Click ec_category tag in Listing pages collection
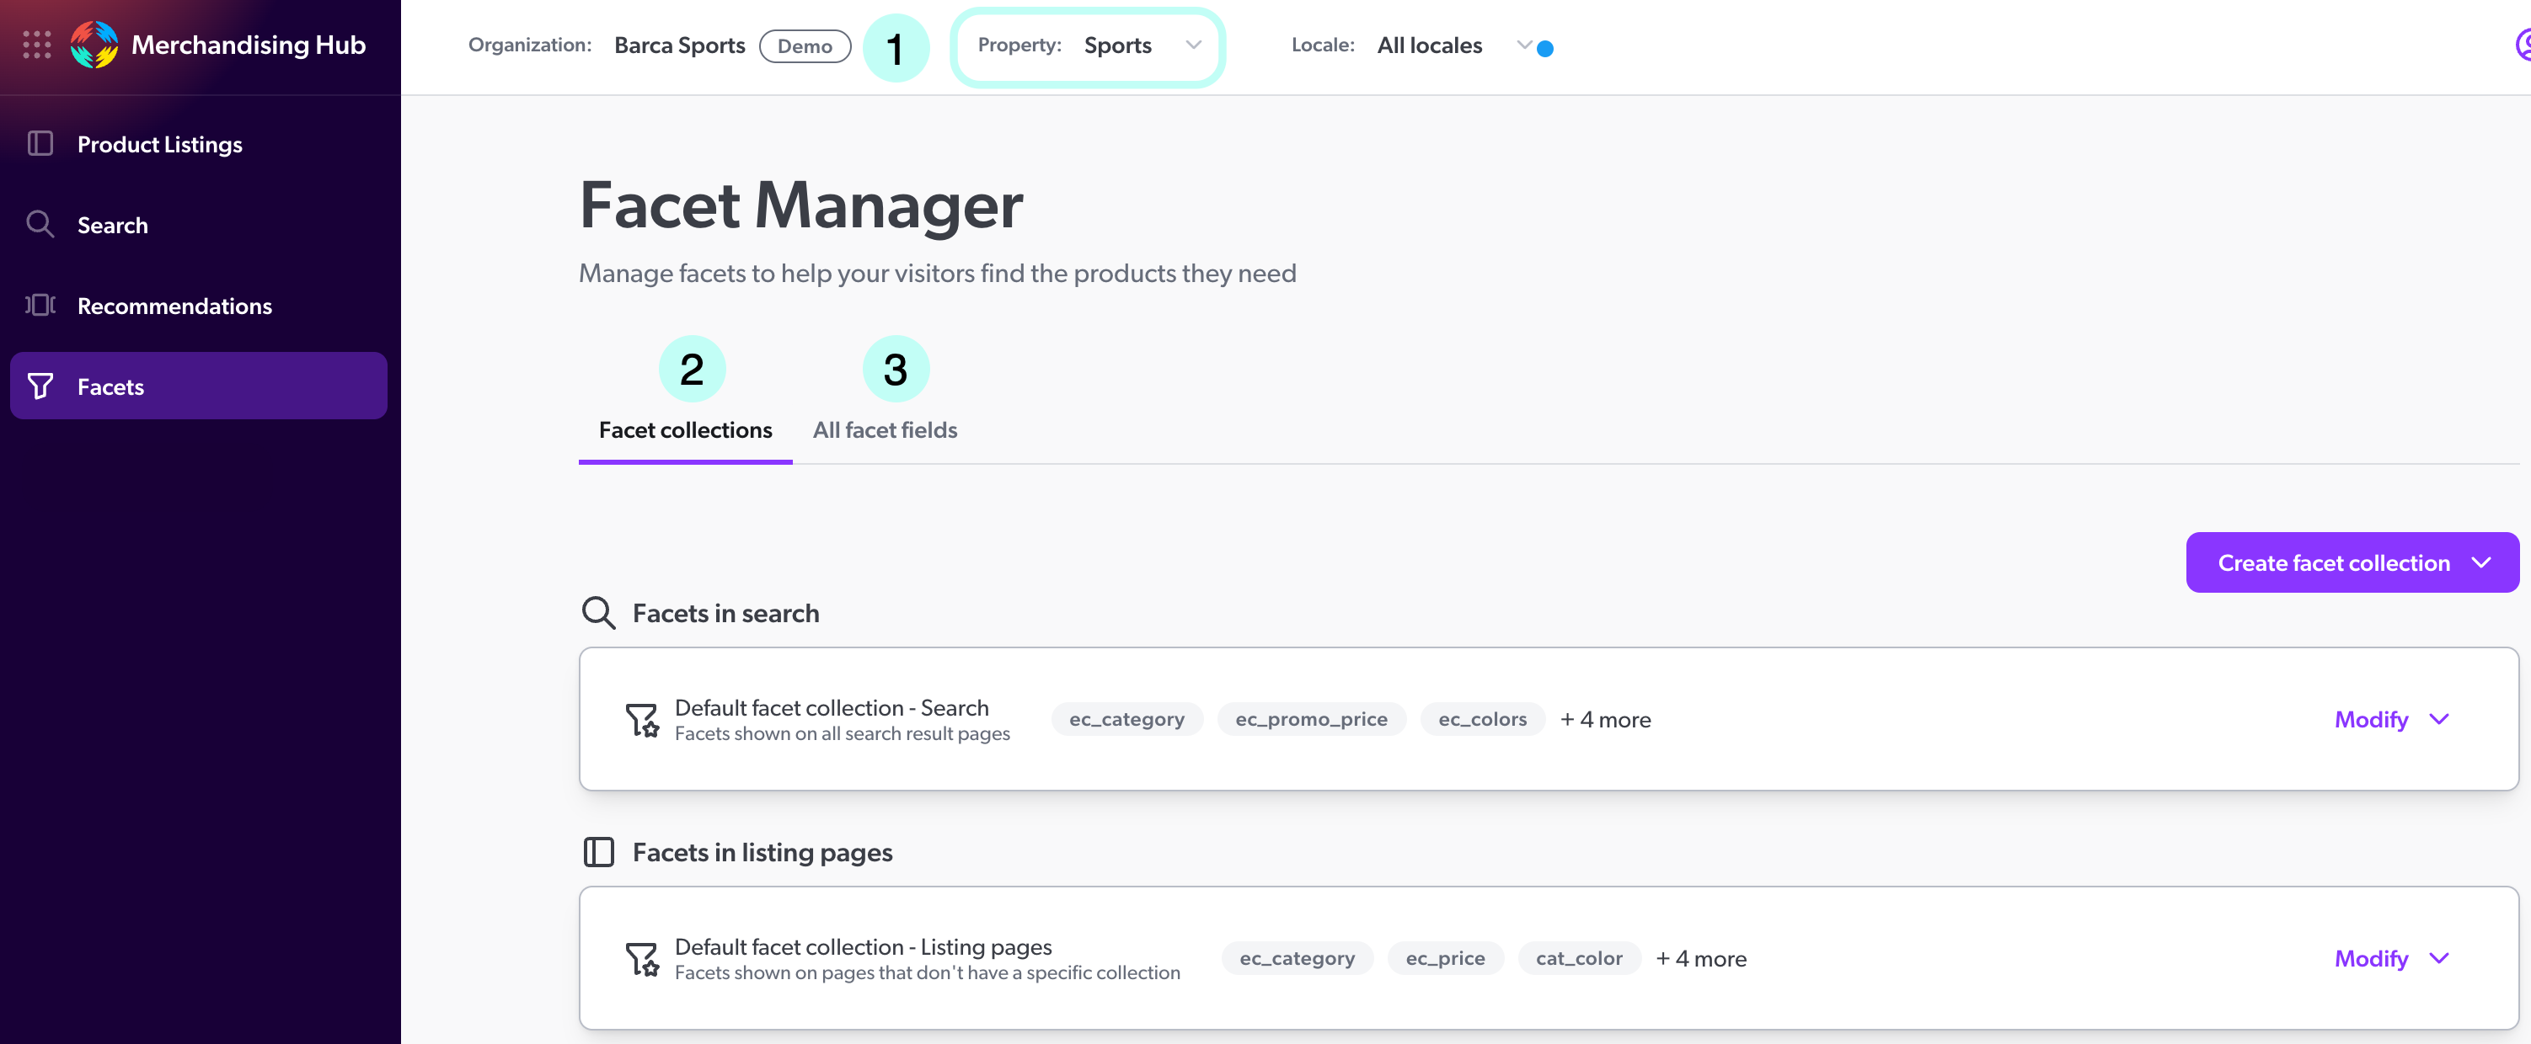2531x1044 pixels. pyautogui.click(x=1296, y=959)
